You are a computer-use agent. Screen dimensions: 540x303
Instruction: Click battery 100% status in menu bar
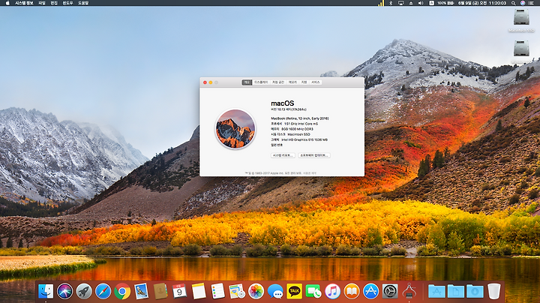coord(445,3)
